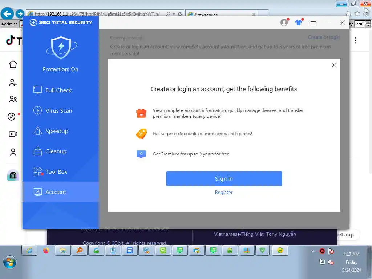Image resolution: width=372 pixels, height=279 pixels.
Task: Click the teal arch icon in TikTok sidebar
Action: 13,175
